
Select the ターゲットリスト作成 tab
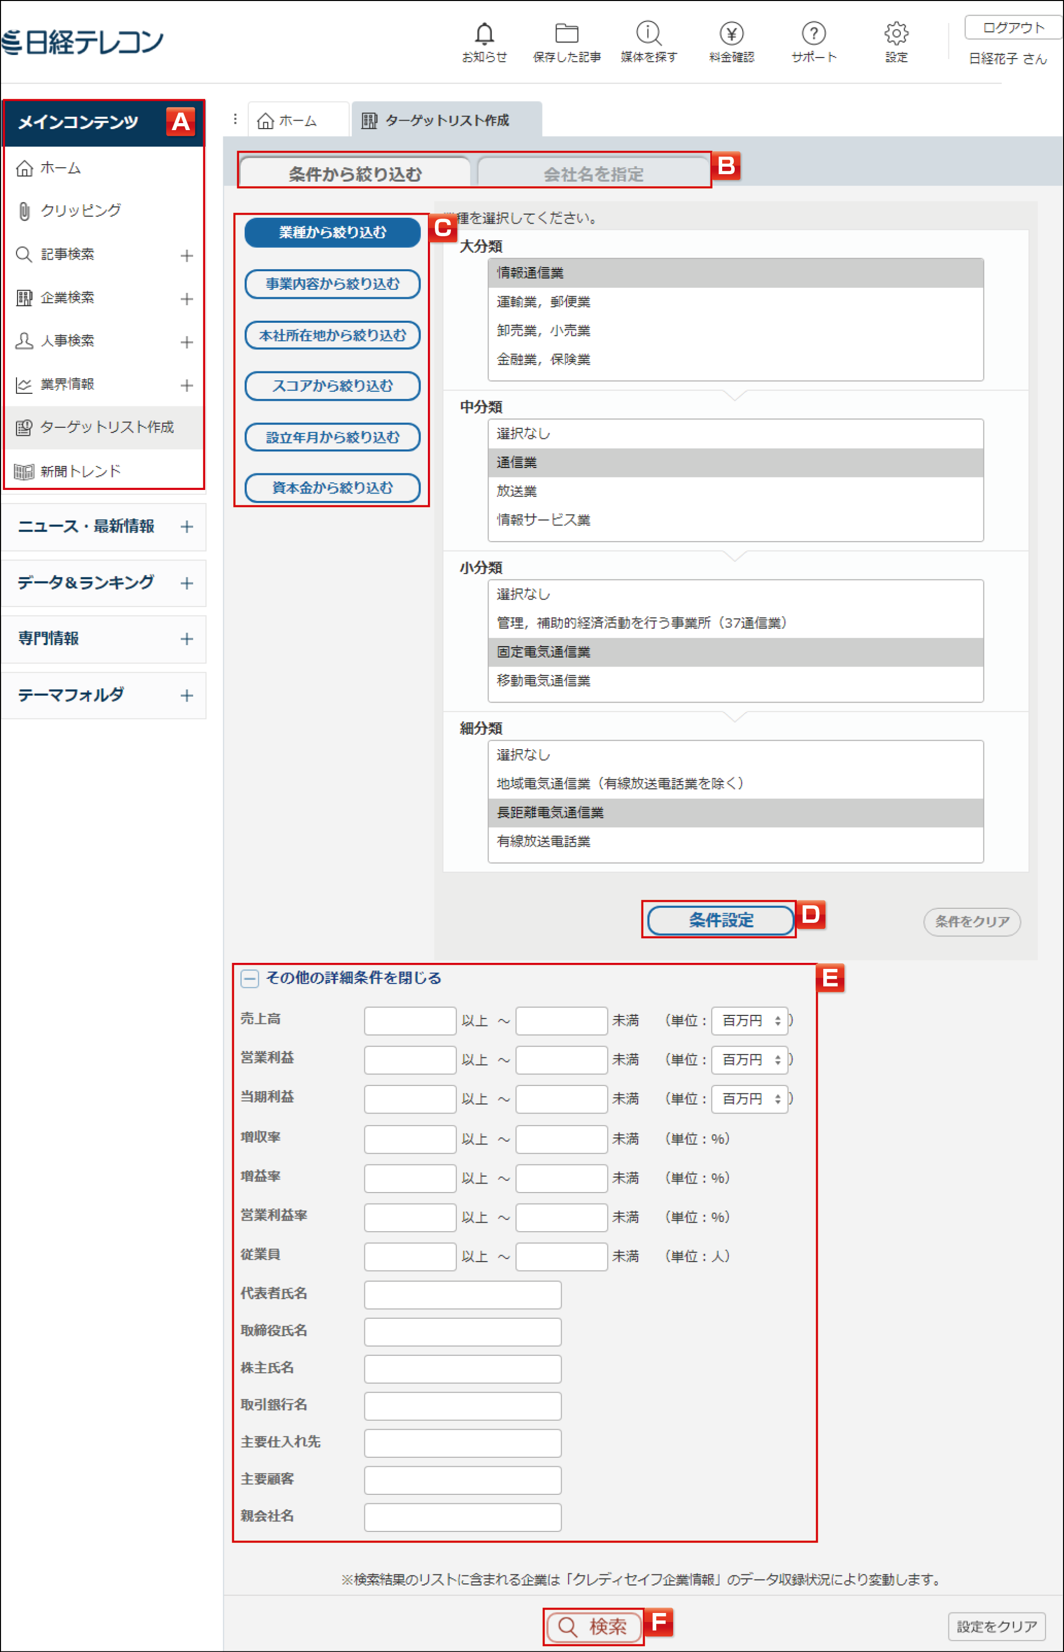click(446, 120)
